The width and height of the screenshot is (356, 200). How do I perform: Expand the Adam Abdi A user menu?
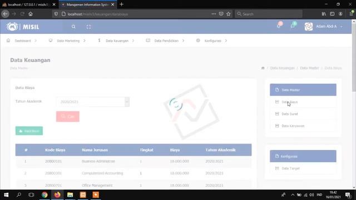click(x=329, y=27)
